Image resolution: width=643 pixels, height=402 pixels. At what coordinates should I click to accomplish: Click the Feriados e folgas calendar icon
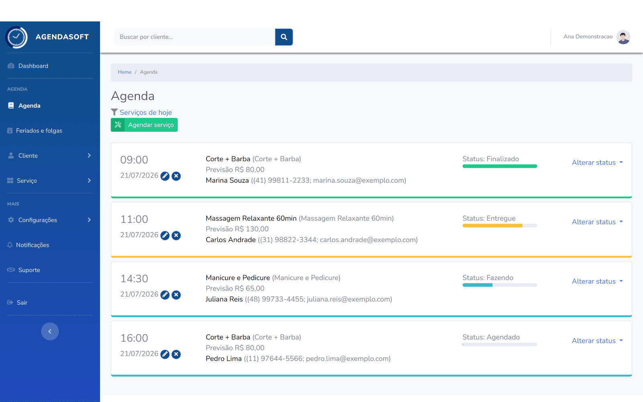point(10,131)
